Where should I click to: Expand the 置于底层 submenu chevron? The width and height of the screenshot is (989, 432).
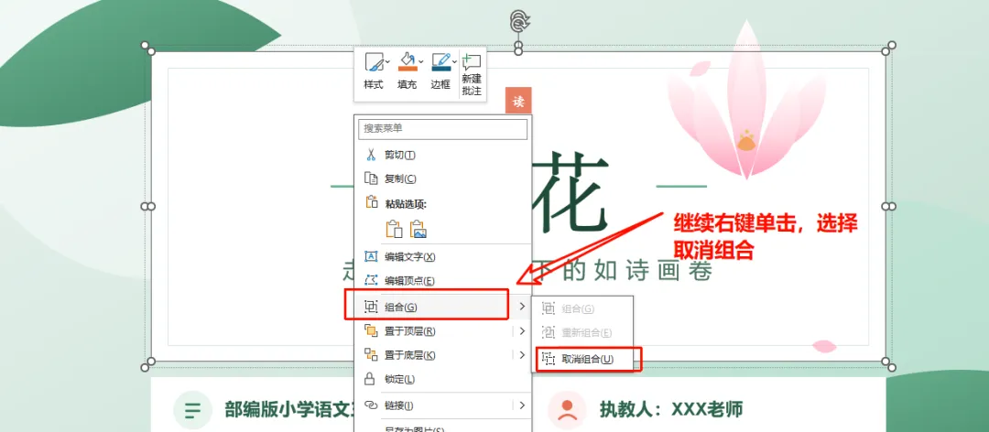coord(522,355)
